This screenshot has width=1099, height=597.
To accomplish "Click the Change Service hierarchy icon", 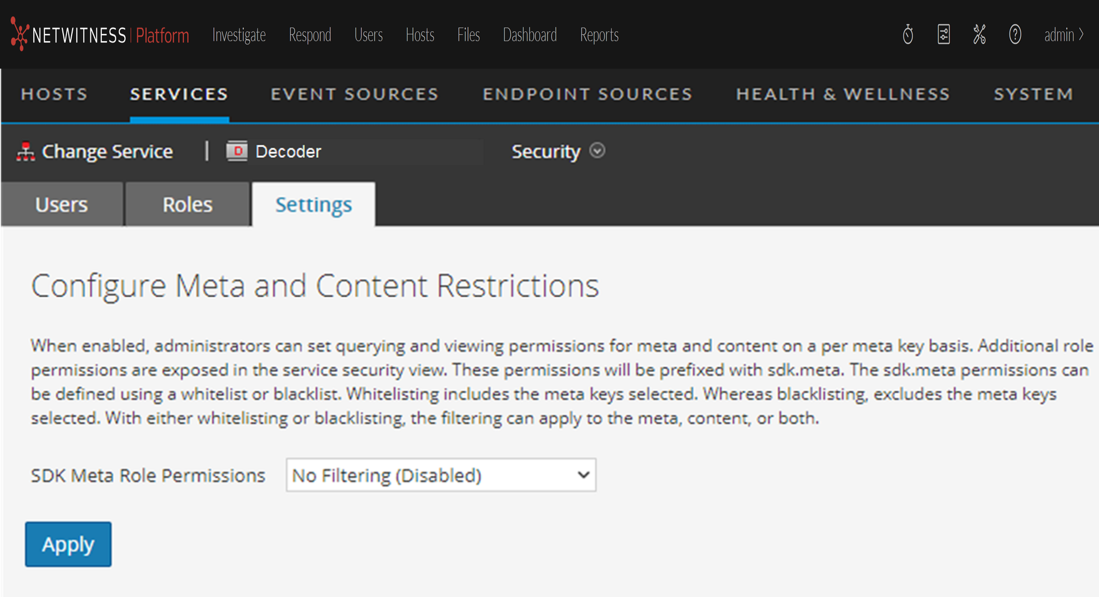I will tap(26, 152).
